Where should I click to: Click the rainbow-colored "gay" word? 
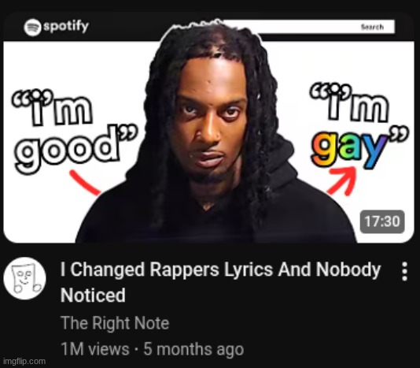click(x=350, y=147)
